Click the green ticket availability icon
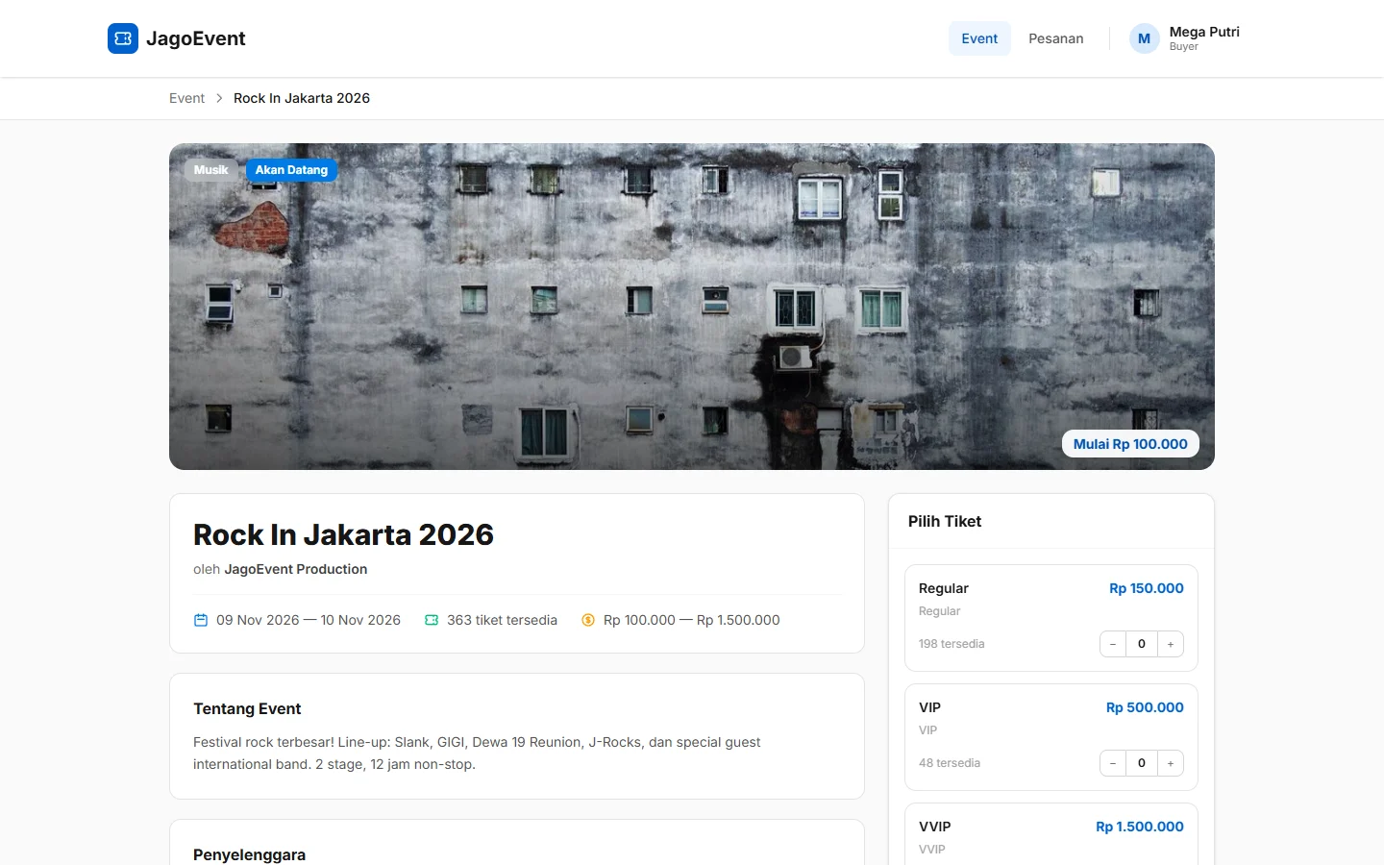 click(x=432, y=620)
